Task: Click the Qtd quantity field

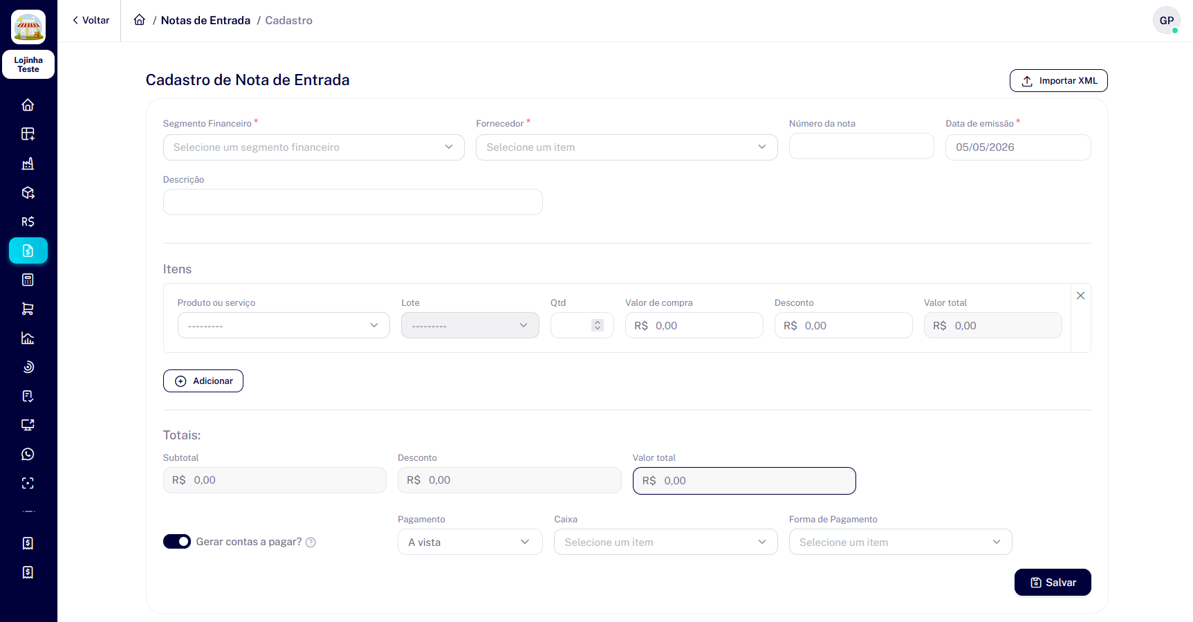Action: [x=582, y=325]
